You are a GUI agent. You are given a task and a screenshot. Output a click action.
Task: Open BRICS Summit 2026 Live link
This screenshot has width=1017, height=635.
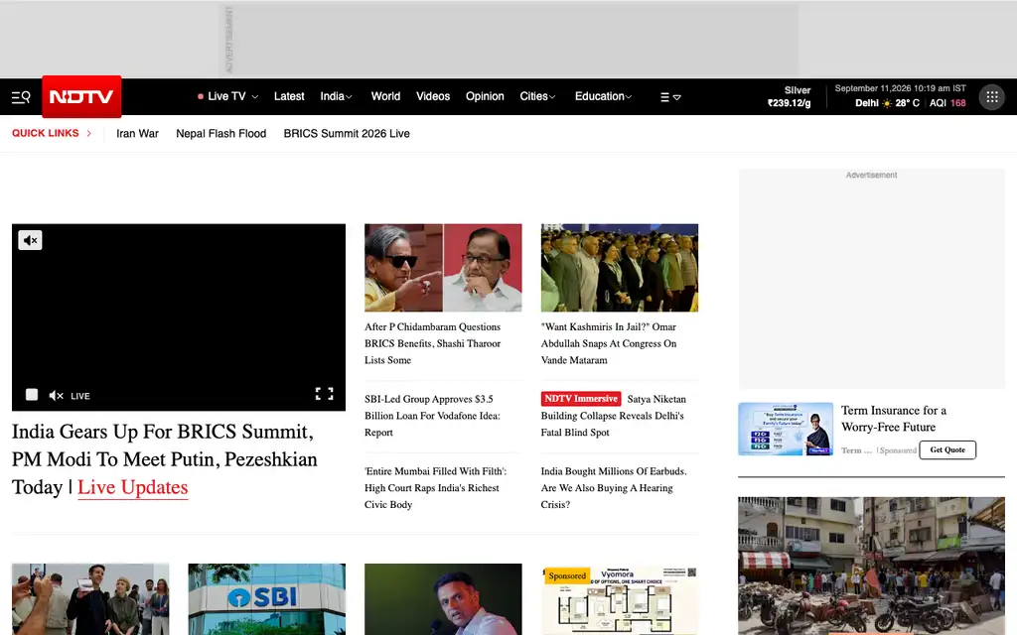(347, 134)
